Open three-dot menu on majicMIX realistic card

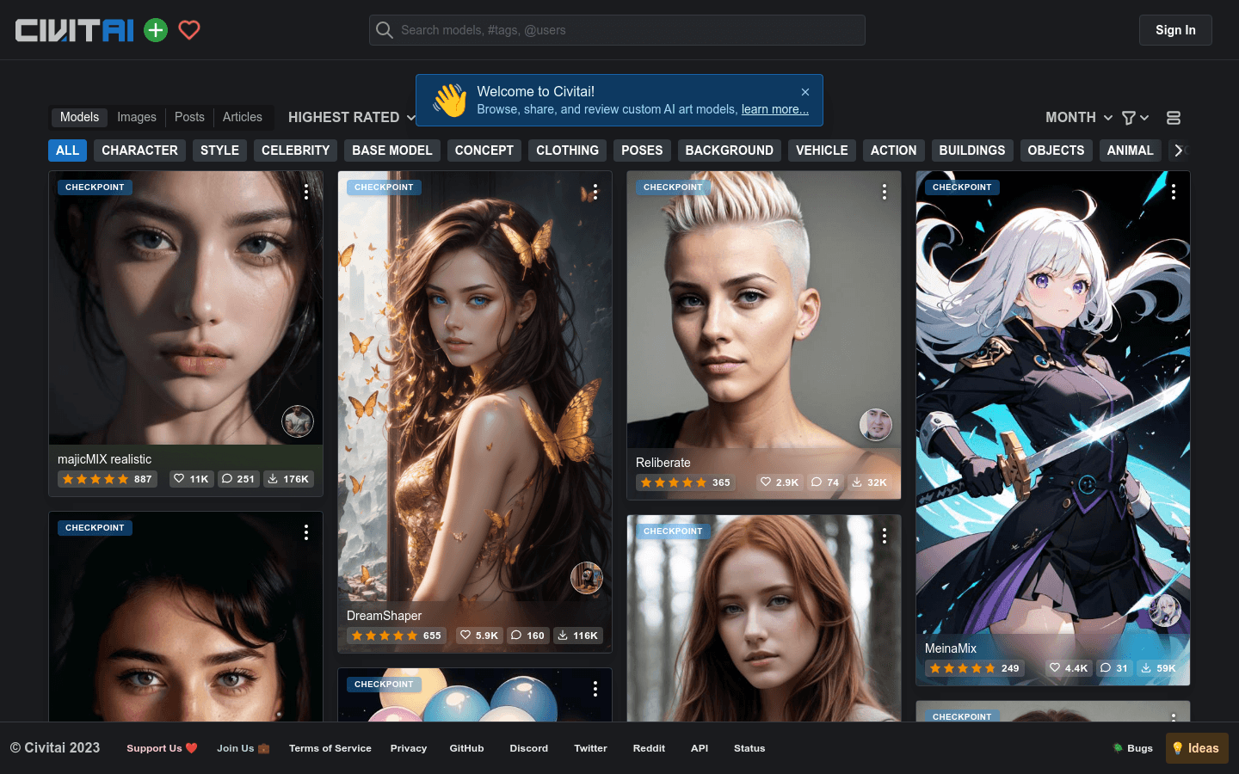306,193
